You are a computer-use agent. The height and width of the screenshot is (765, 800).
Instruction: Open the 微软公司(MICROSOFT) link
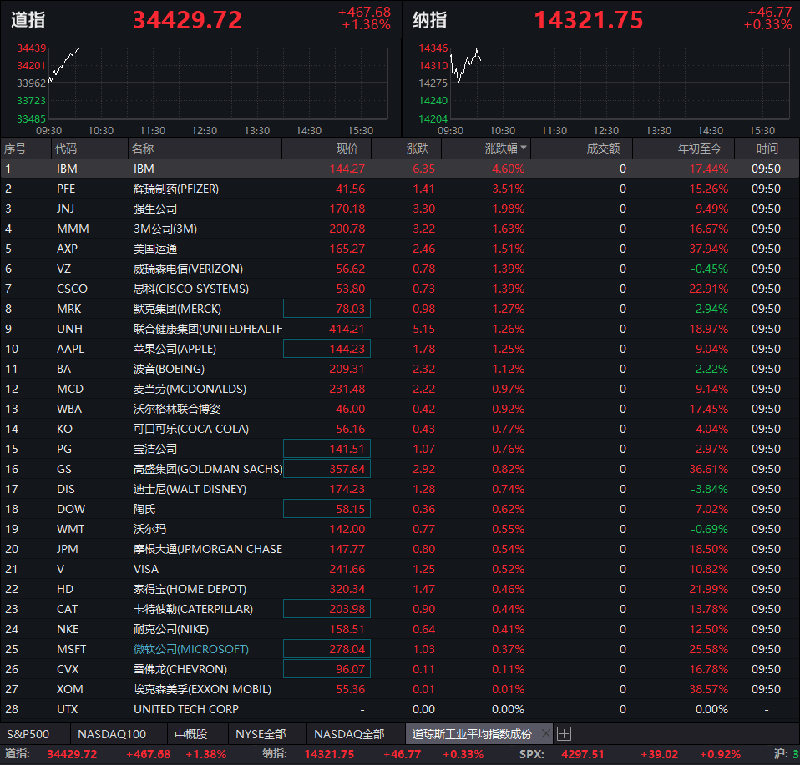click(x=191, y=649)
